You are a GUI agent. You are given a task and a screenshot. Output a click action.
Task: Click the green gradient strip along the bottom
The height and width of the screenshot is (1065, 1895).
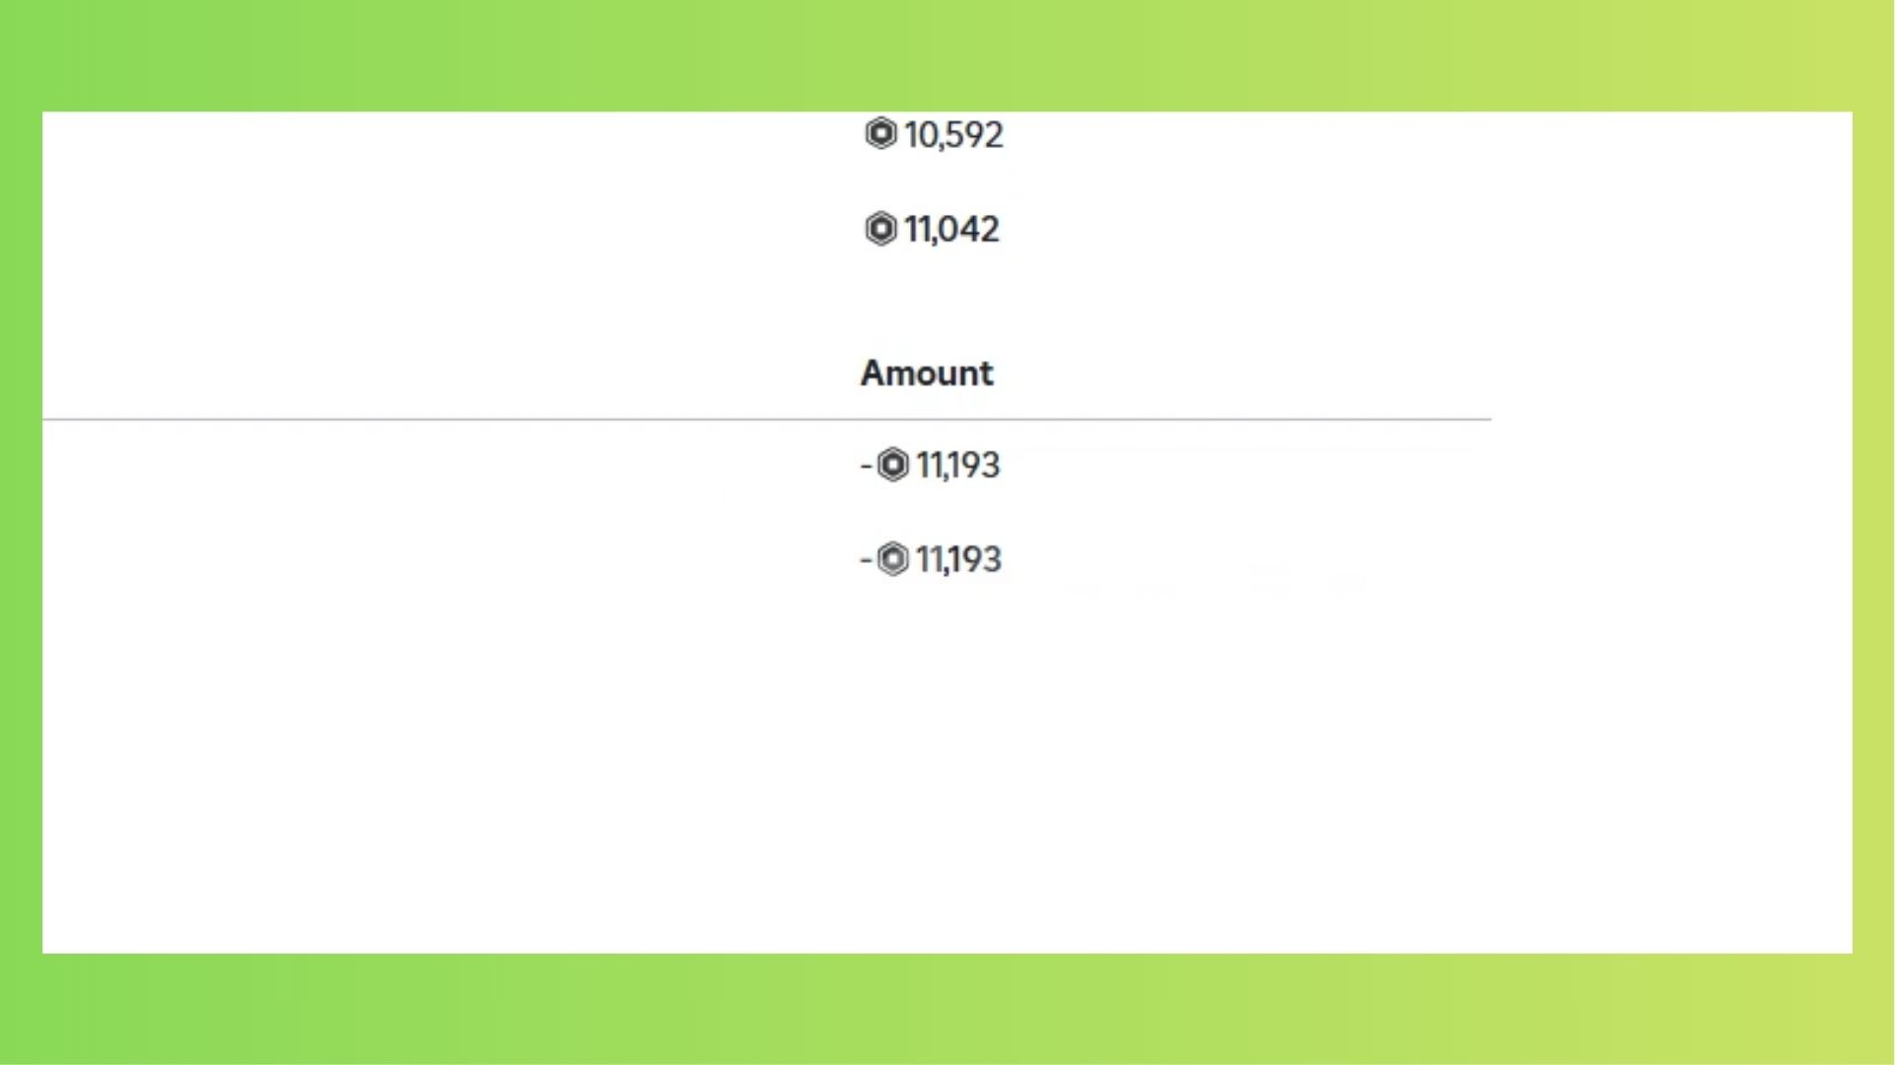[947, 1009]
